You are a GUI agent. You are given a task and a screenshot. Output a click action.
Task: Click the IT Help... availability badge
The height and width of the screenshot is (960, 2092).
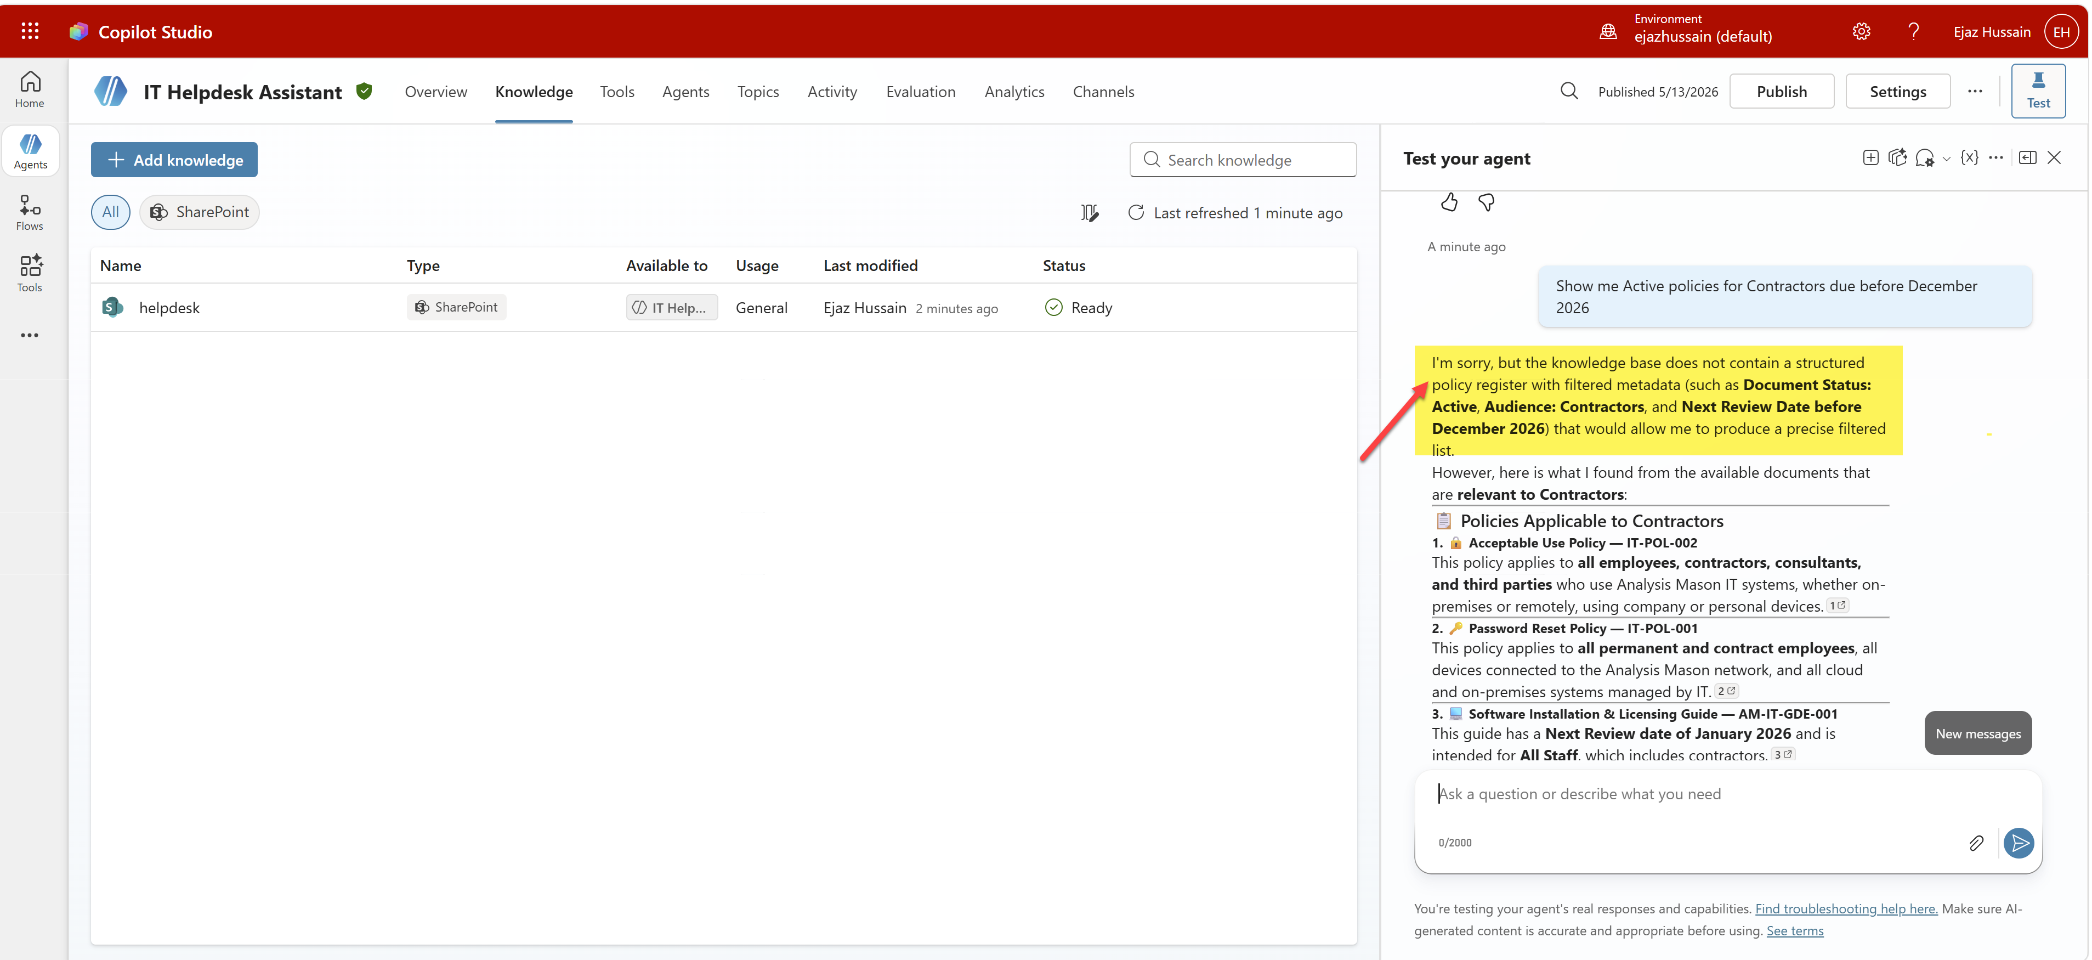tap(672, 307)
